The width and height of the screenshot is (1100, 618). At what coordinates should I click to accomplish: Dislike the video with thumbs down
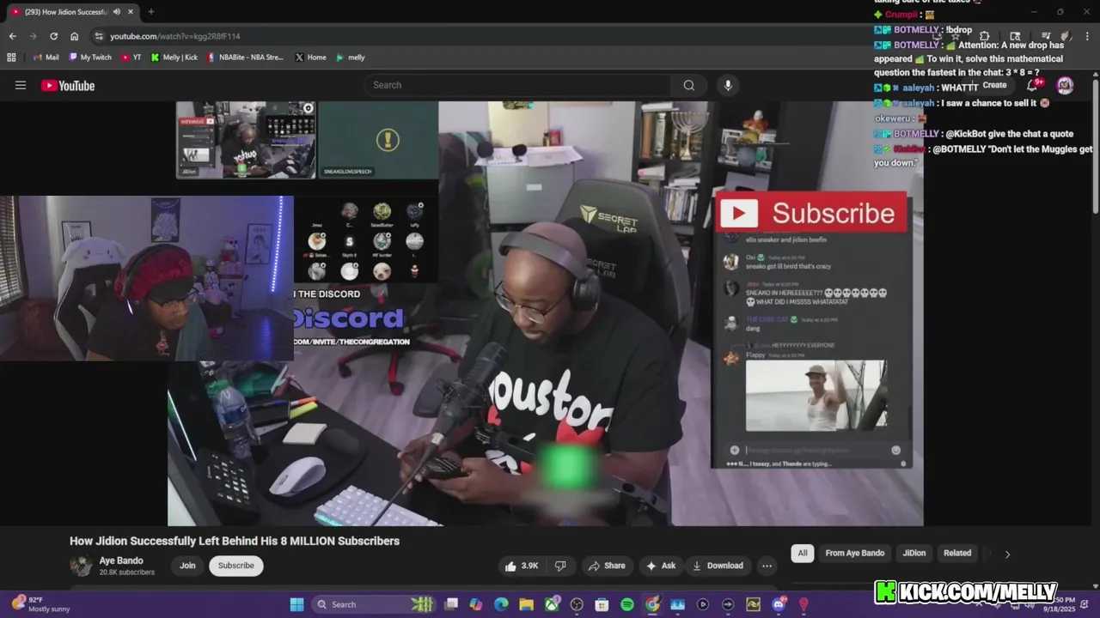pyautogui.click(x=560, y=566)
